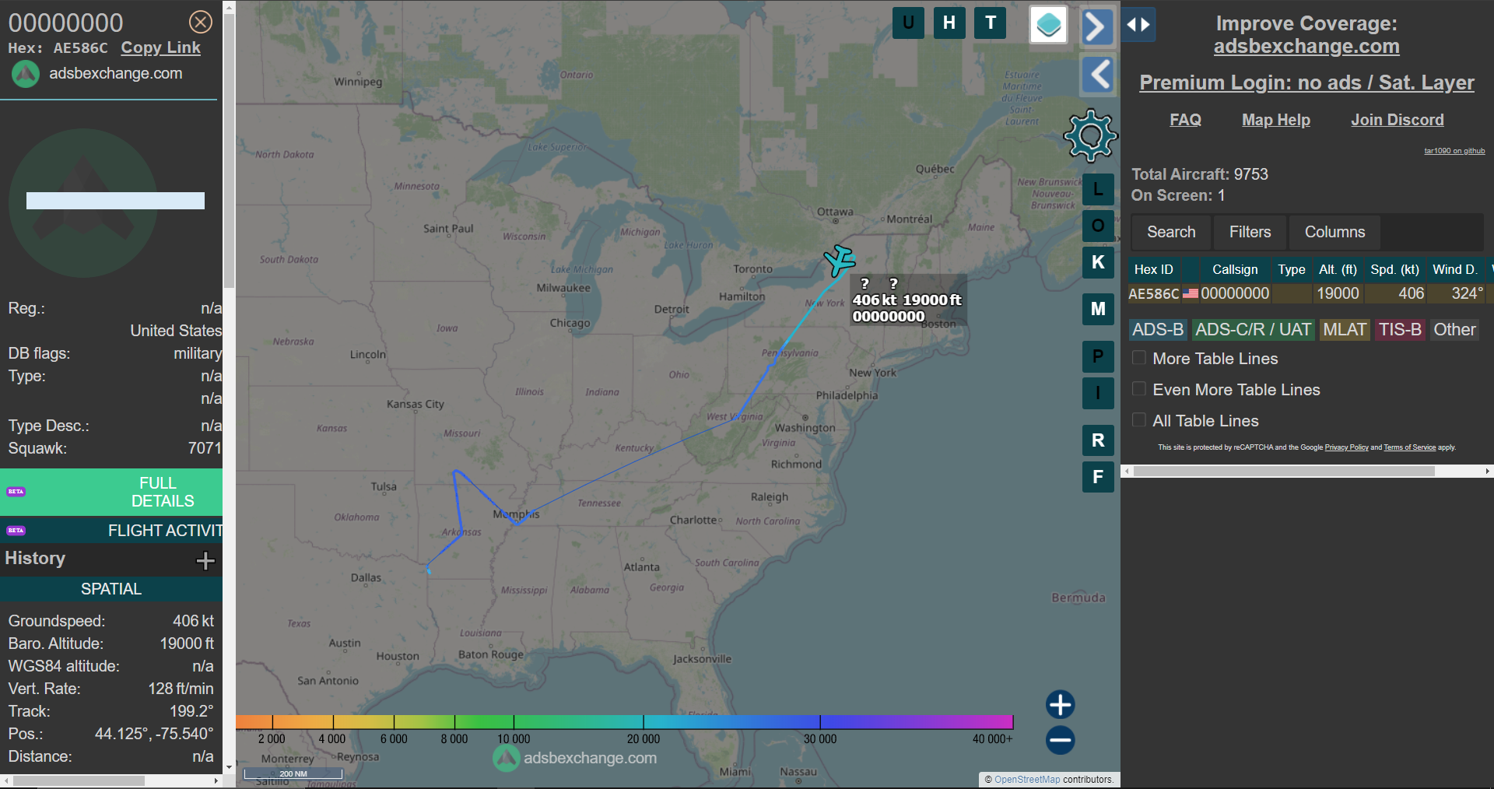Open the Columns tab
This screenshot has height=789, width=1494.
pyautogui.click(x=1334, y=232)
